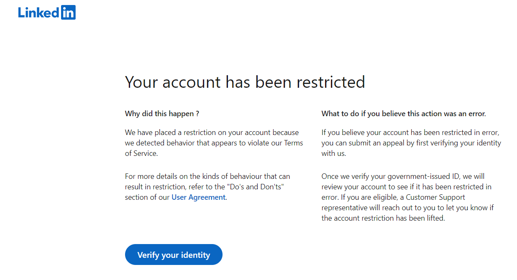Click the 'Linked' wordmark text in logo

(x=39, y=13)
